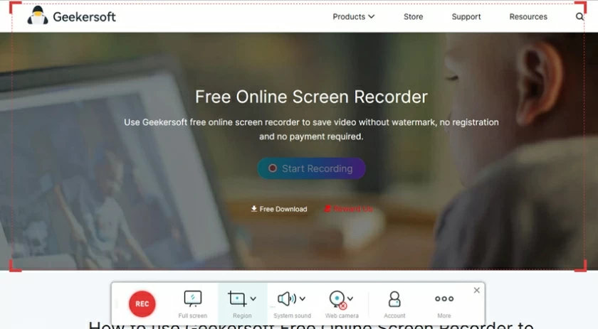Click the Free Online Screen Recorder heading
Screen dimensions: 598x329
coord(311,97)
